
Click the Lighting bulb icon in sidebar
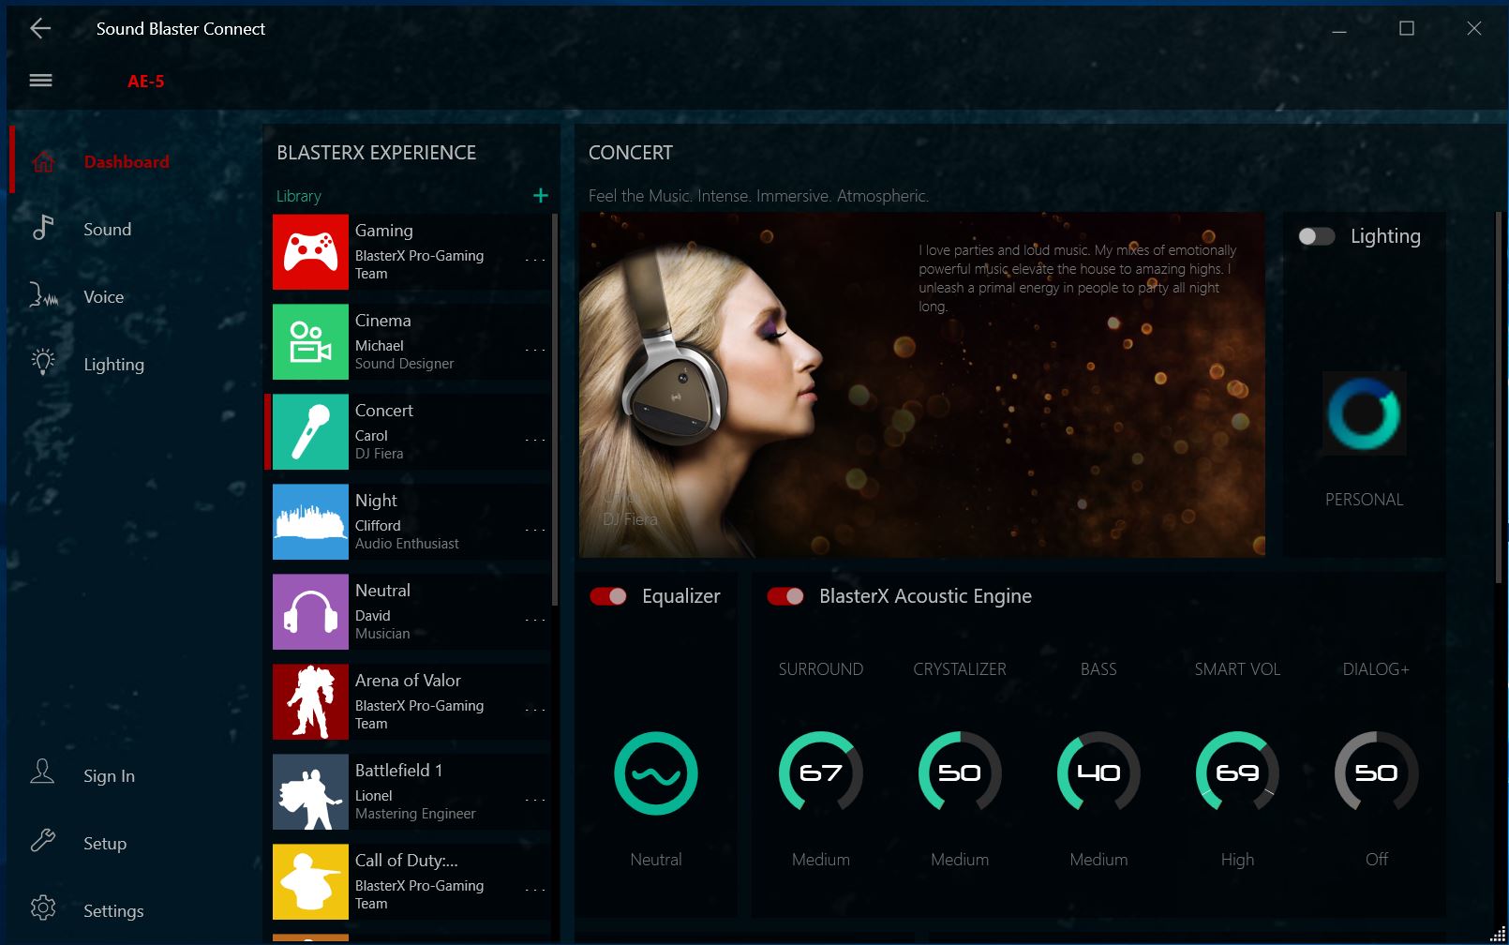tap(43, 362)
